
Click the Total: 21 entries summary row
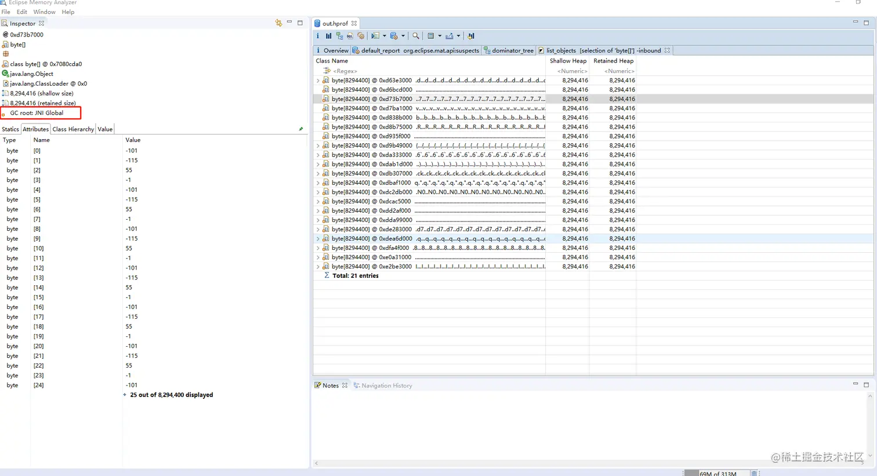pos(355,276)
